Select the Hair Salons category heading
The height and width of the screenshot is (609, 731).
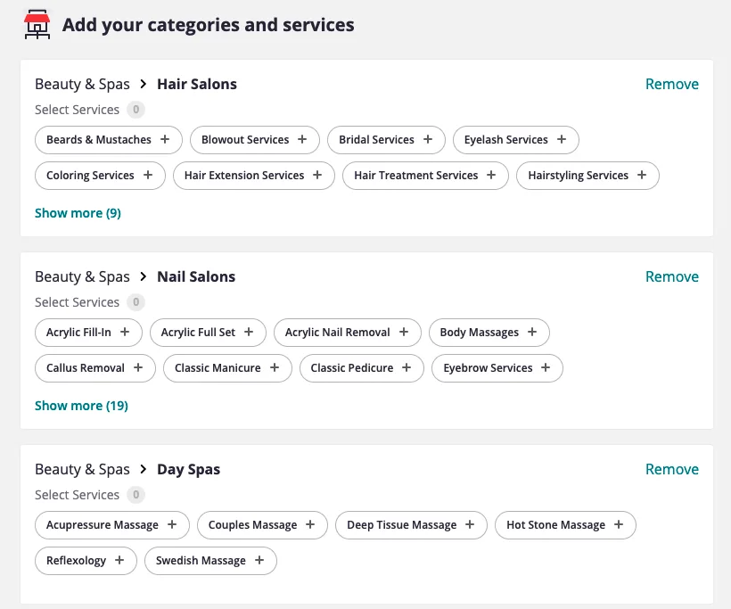point(197,84)
